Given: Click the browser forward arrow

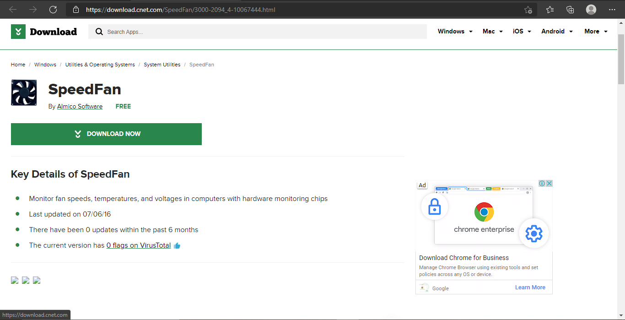Looking at the screenshot, I should 33,10.
